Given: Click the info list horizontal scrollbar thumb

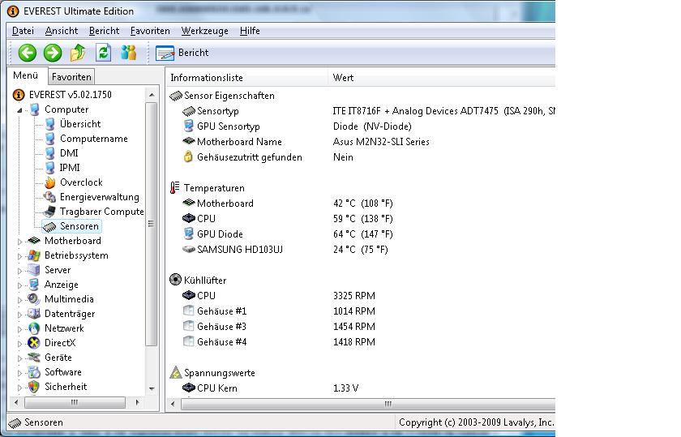Looking at the screenshot, I should (x=368, y=404).
